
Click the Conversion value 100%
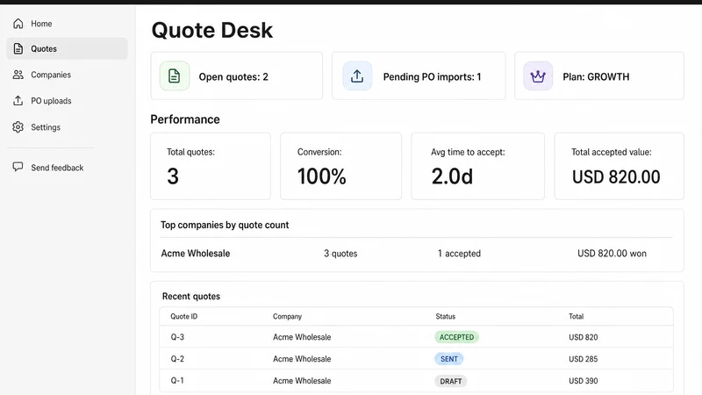(322, 176)
